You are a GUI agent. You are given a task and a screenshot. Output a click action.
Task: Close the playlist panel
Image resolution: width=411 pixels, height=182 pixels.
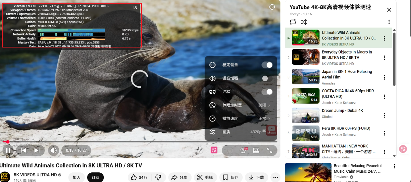point(389,10)
